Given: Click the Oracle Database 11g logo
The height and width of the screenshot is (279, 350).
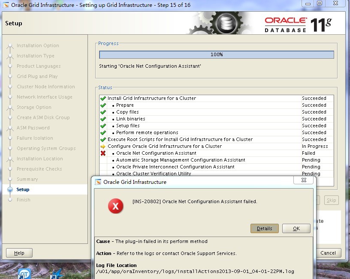Looking at the screenshot, I should 298,24.
